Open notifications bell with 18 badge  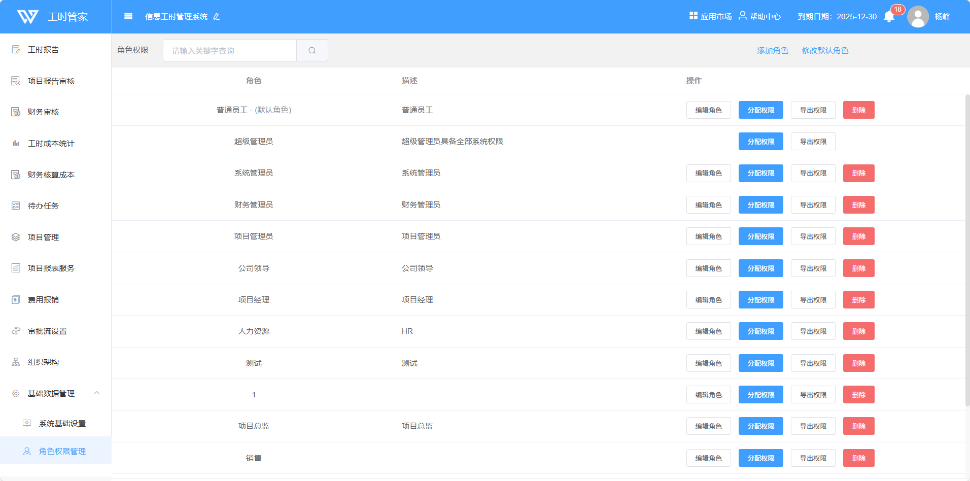click(x=889, y=17)
